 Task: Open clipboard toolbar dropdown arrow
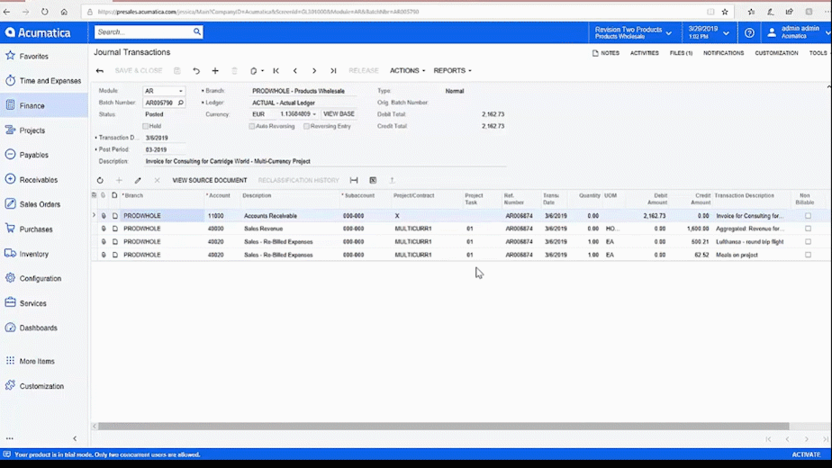[263, 71]
